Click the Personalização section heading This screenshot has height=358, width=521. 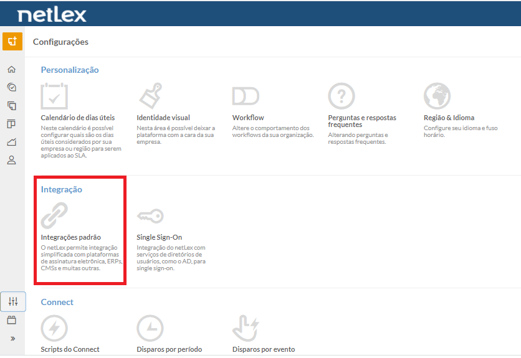[x=70, y=70]
